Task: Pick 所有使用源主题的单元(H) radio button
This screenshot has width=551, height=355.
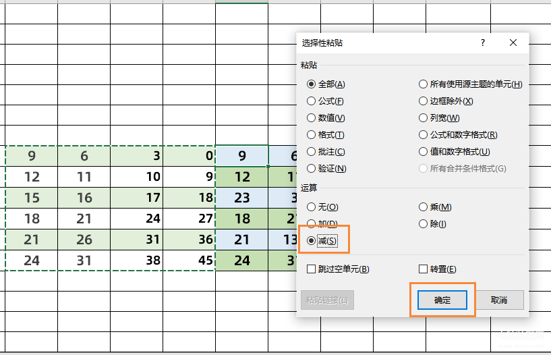Action: 471,84
